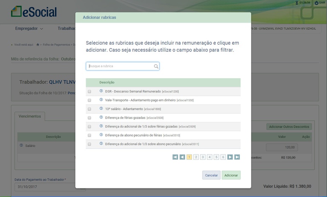This screenshot has height=197, width=327.
Task: Go to first page of rubricas
Action: coord(175,157)
